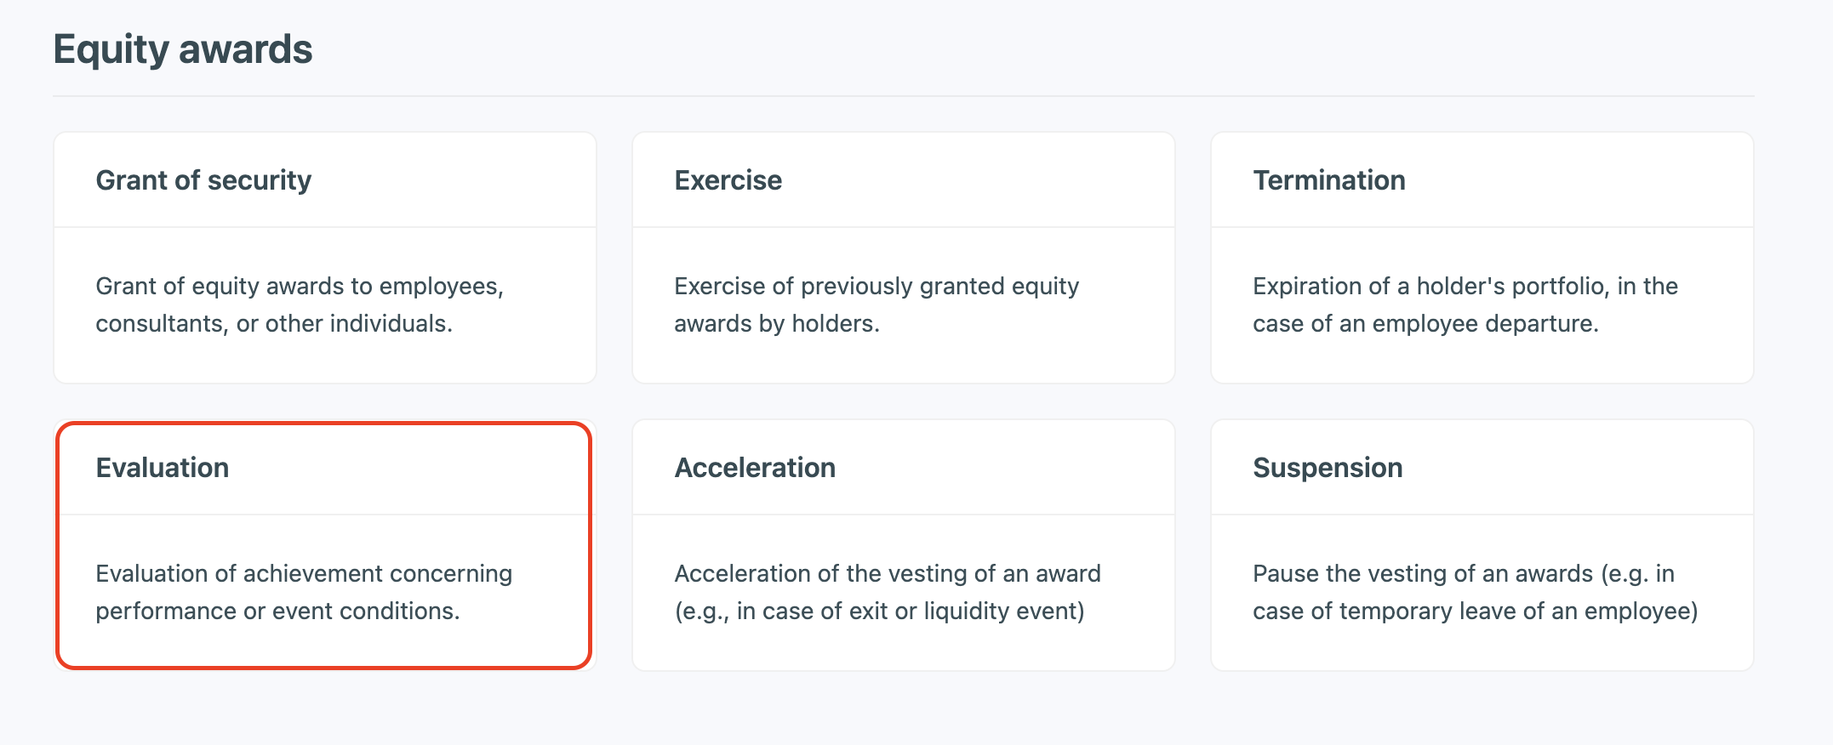The width and height of the screenshot is (1833, 745).
Task: Click description about exit or liquidity event
Action: click(888, 592)
